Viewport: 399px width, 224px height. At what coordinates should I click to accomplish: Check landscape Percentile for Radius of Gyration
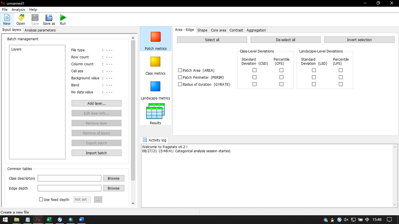tap(341, 84)
